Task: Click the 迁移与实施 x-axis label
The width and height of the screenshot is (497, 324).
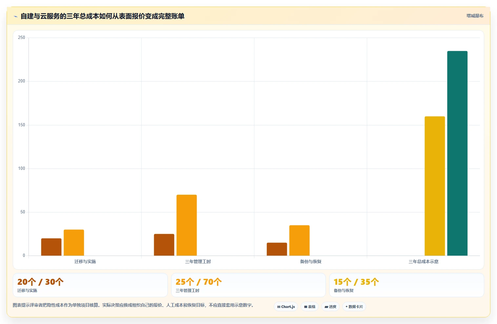Action: point(85,261)
